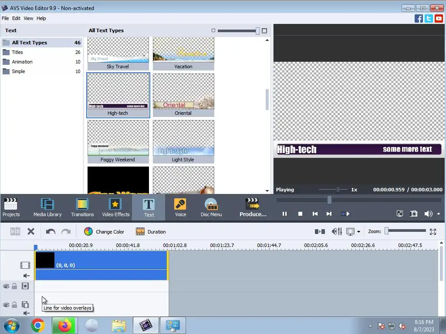Take a snapshot of the preview
This screenshot has height=334, width=446.
414,214
